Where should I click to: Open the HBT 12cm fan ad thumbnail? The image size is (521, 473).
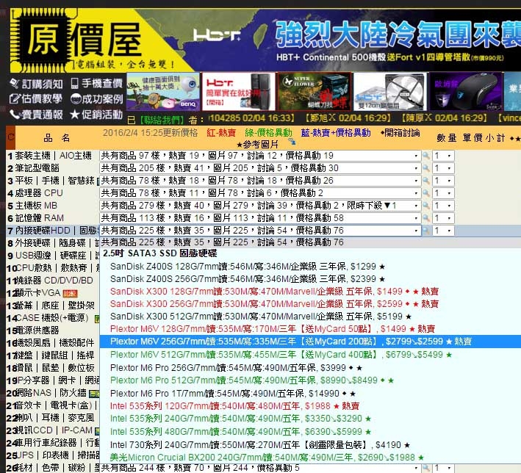click(x=390, y=91)
